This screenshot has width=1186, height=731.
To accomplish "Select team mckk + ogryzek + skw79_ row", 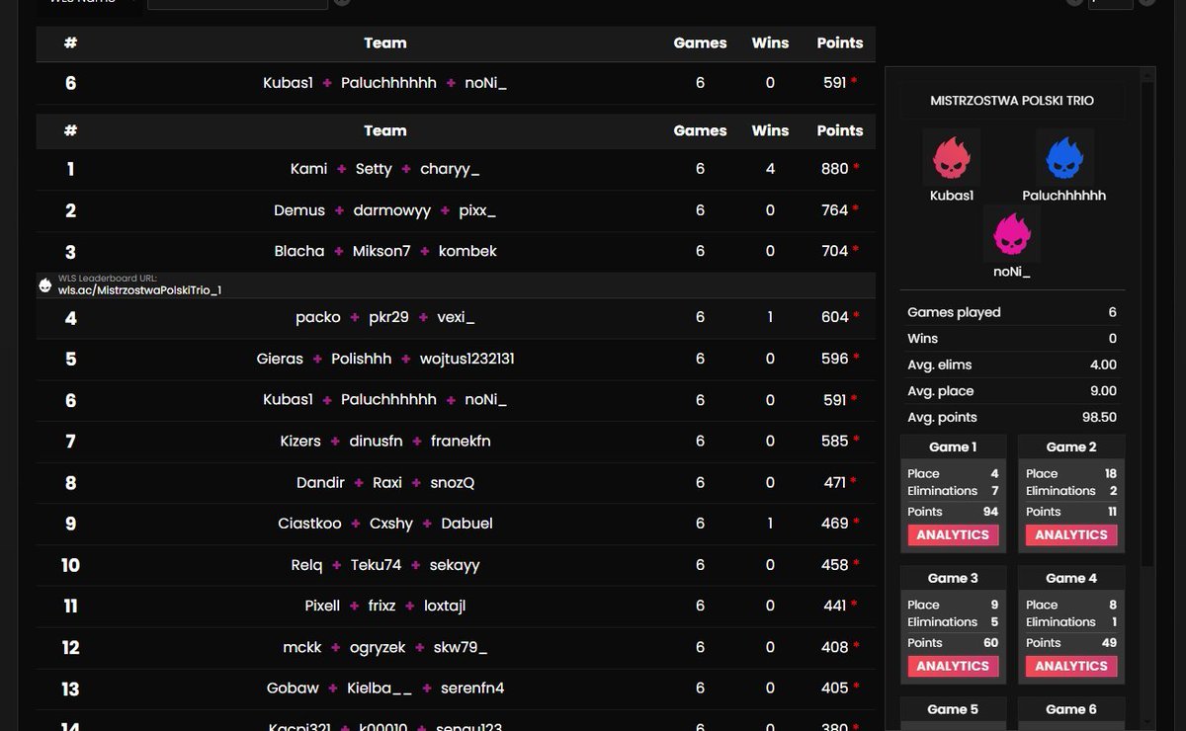I will pyautogui.click(x=456, y=647).
